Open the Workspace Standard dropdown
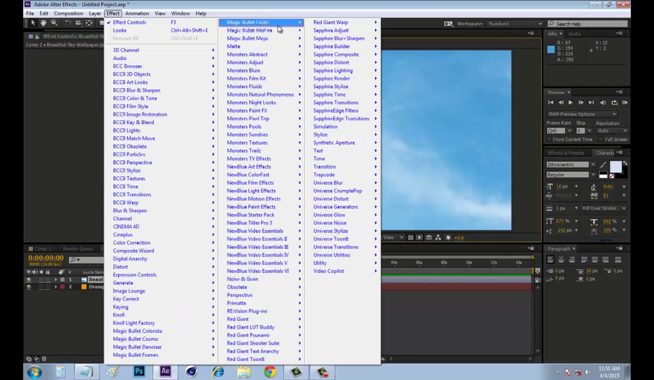 (515, 24)
